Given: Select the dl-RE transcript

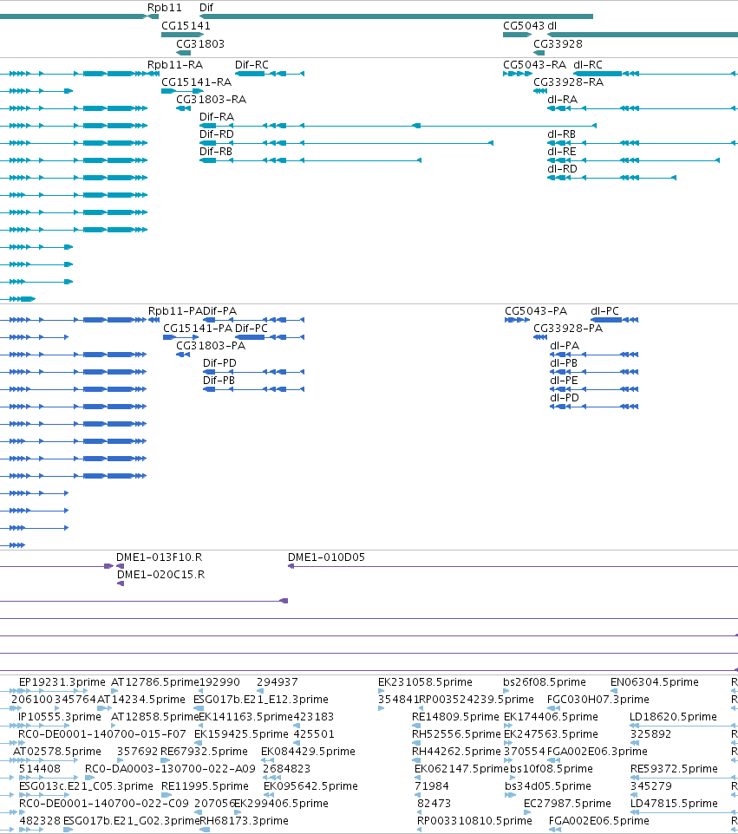Looking at the screenshot, I should [634, 160].
